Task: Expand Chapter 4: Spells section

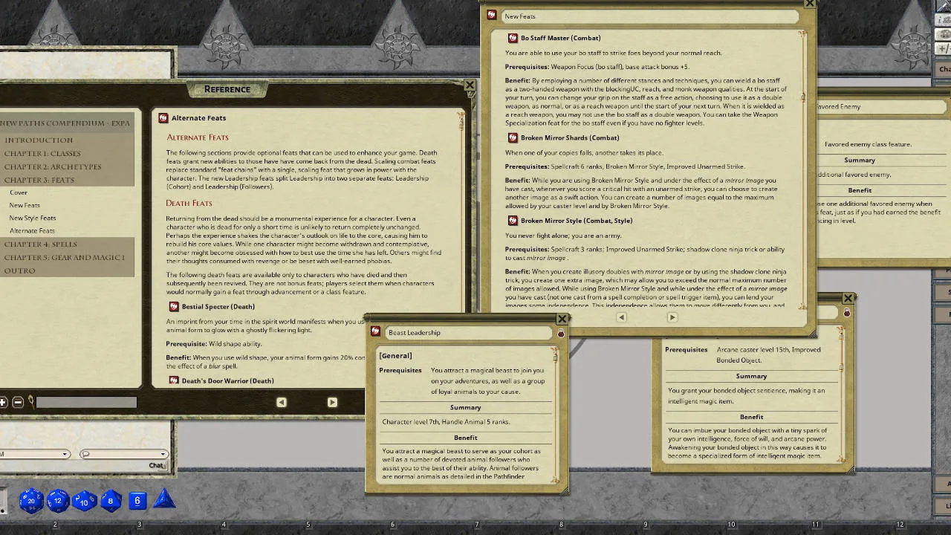Action: click(67, 244)
